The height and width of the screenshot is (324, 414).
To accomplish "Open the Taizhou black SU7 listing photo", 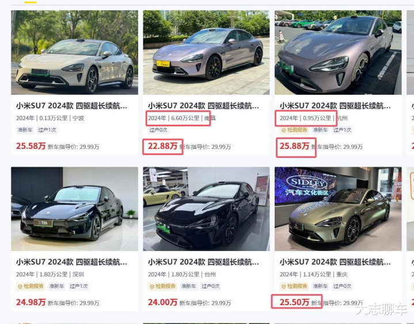I will [x=206, y=209].
